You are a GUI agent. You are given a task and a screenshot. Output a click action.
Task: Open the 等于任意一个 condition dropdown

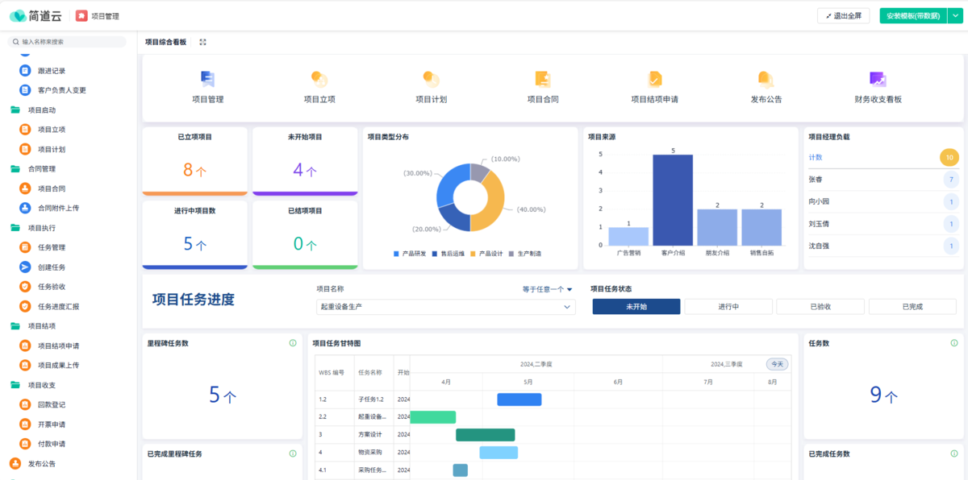(547, 289)
